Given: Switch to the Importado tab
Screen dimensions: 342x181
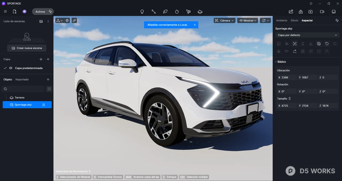Looking at the screenshot, I should [x=22, y=80].
